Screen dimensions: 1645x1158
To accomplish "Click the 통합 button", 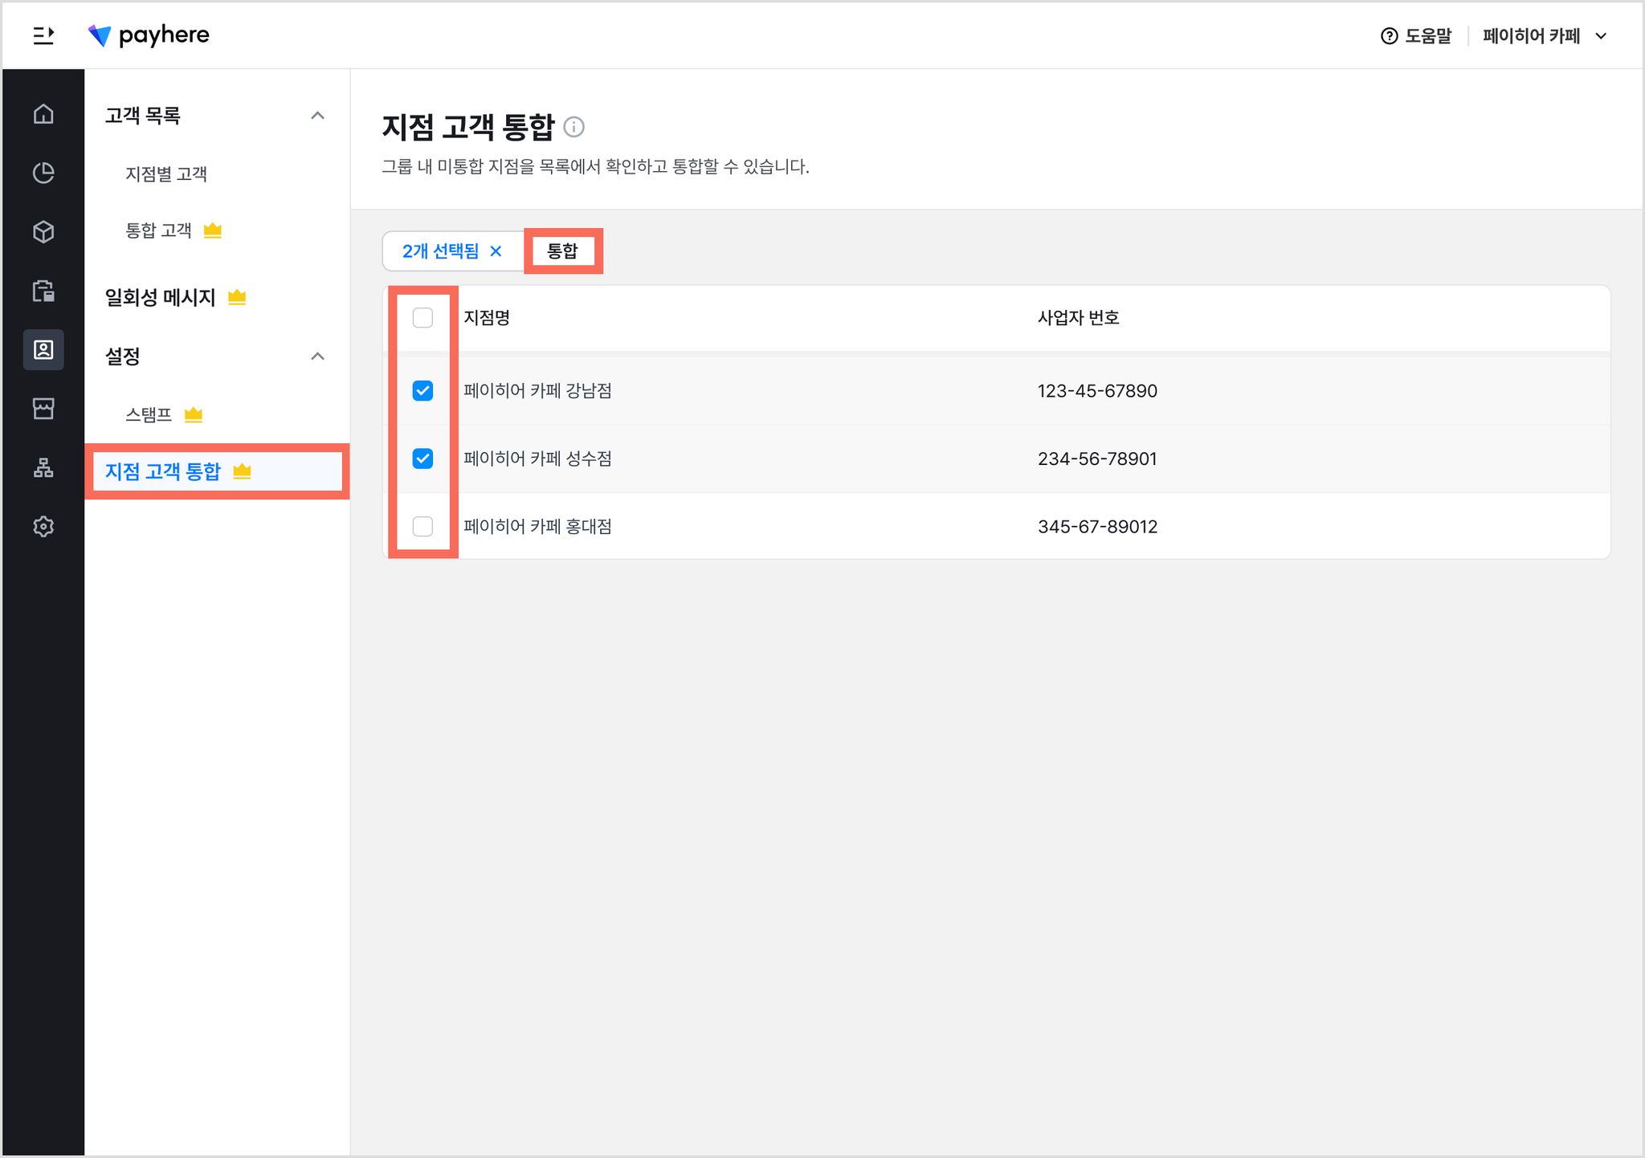I will [x=562, y=251].
